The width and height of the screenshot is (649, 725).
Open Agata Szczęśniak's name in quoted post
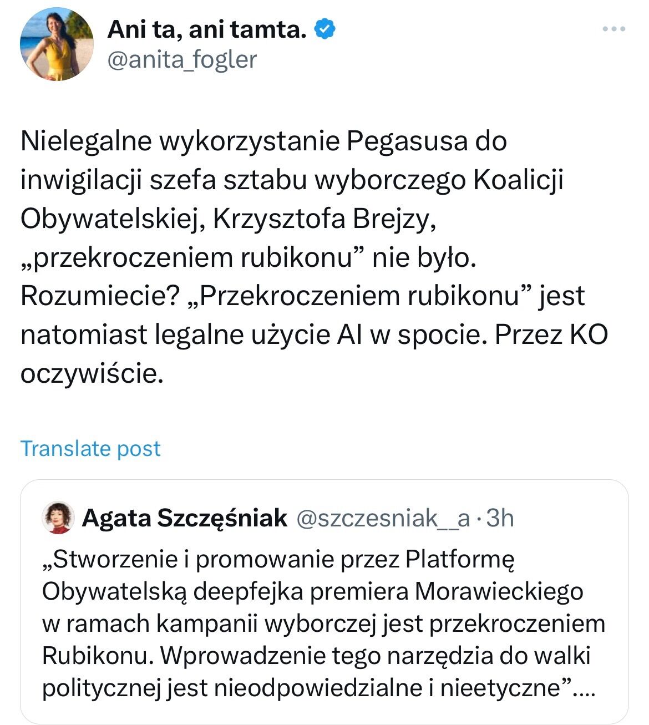(184, 518)
